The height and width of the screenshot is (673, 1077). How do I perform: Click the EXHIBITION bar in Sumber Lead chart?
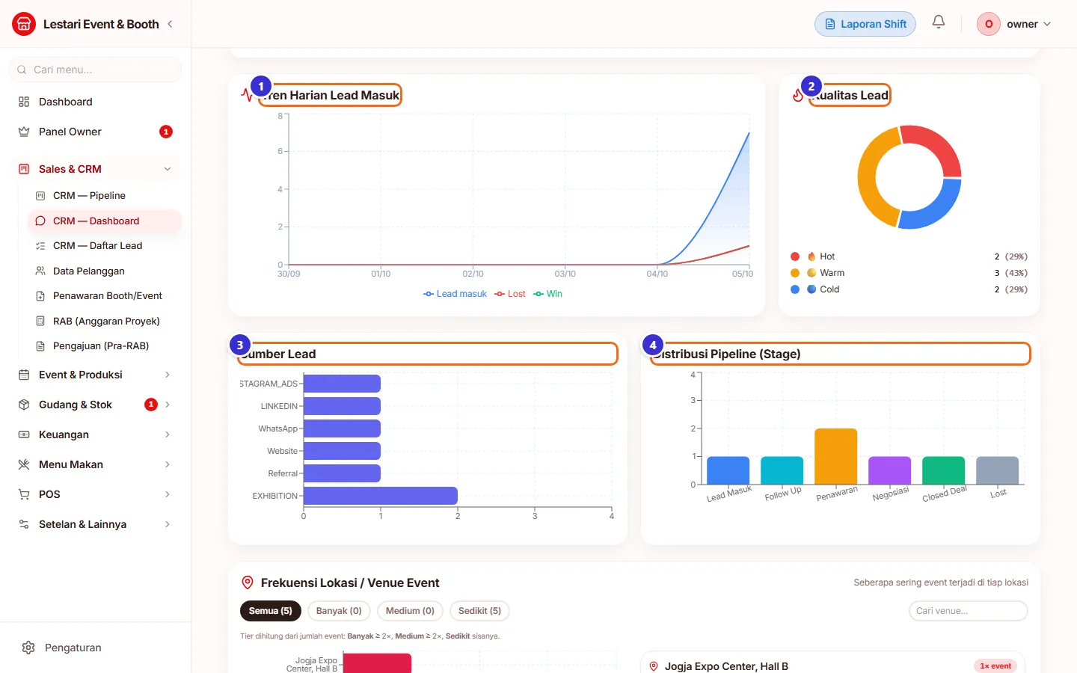coord(381,496)
